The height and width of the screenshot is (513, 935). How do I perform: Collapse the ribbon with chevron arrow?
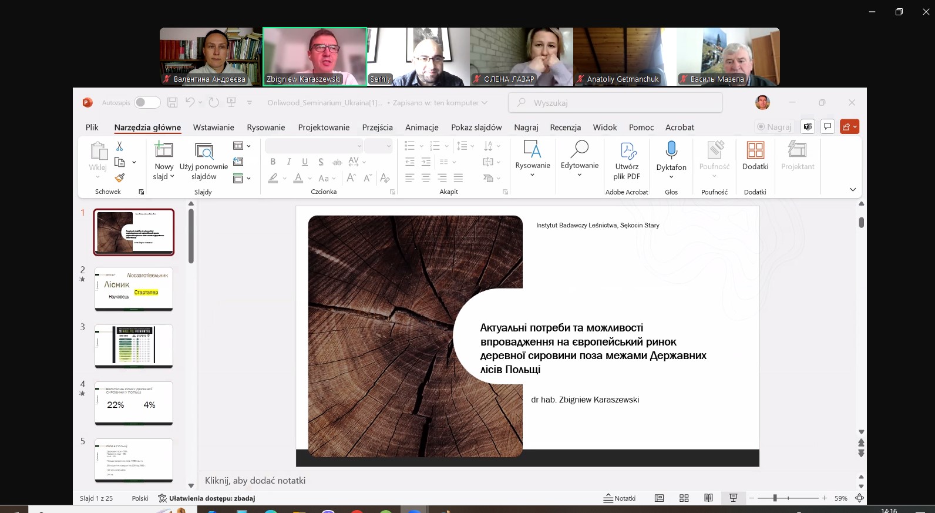[852, 190]
